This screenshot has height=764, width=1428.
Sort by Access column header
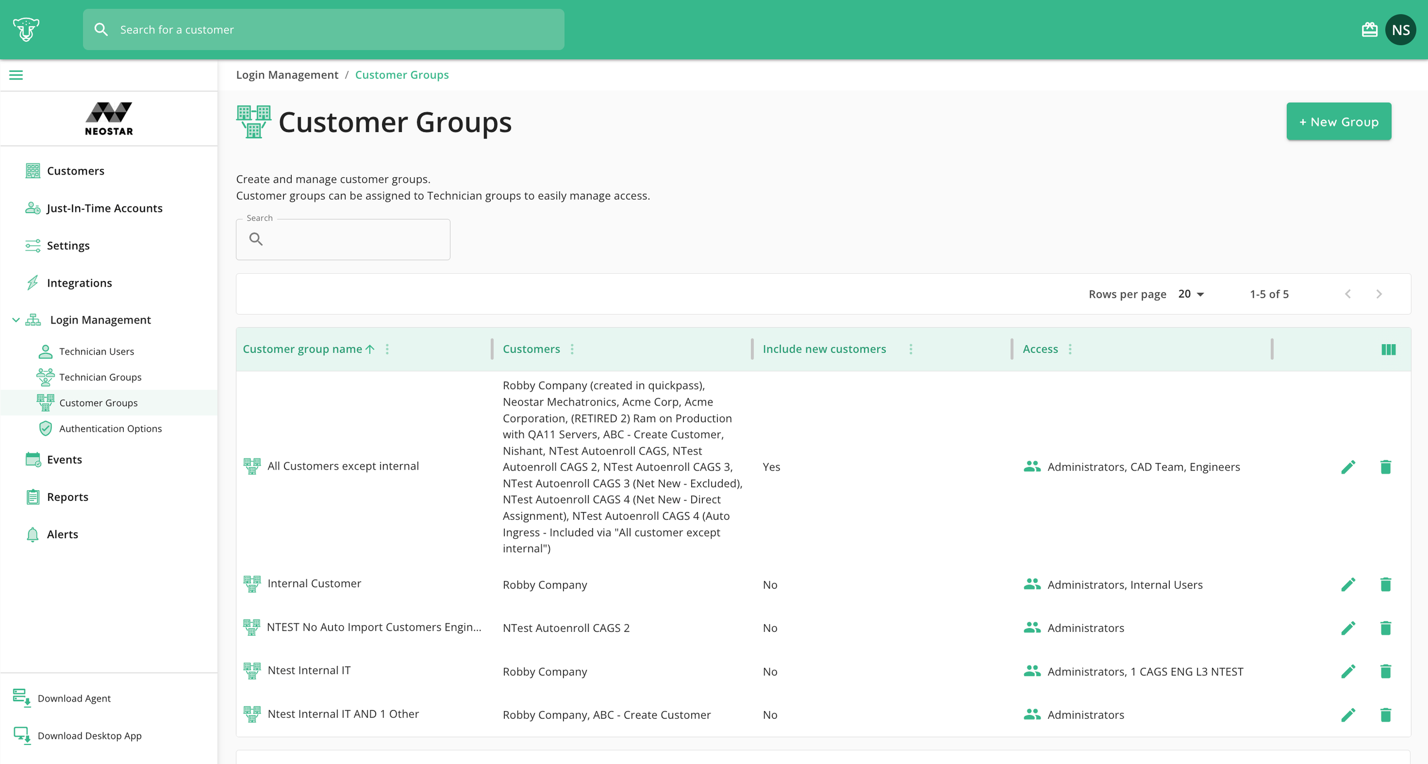pos(1040,349)
